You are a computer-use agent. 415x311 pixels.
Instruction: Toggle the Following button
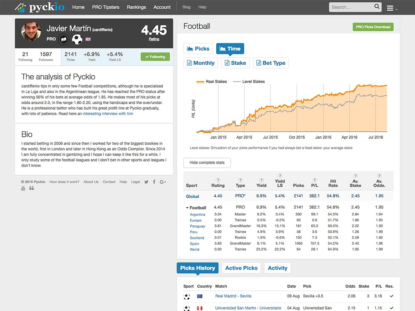(x=155, y=57)
